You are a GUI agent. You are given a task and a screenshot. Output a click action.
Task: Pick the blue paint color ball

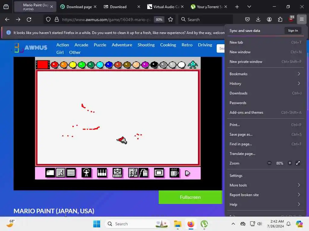(109, 65)
